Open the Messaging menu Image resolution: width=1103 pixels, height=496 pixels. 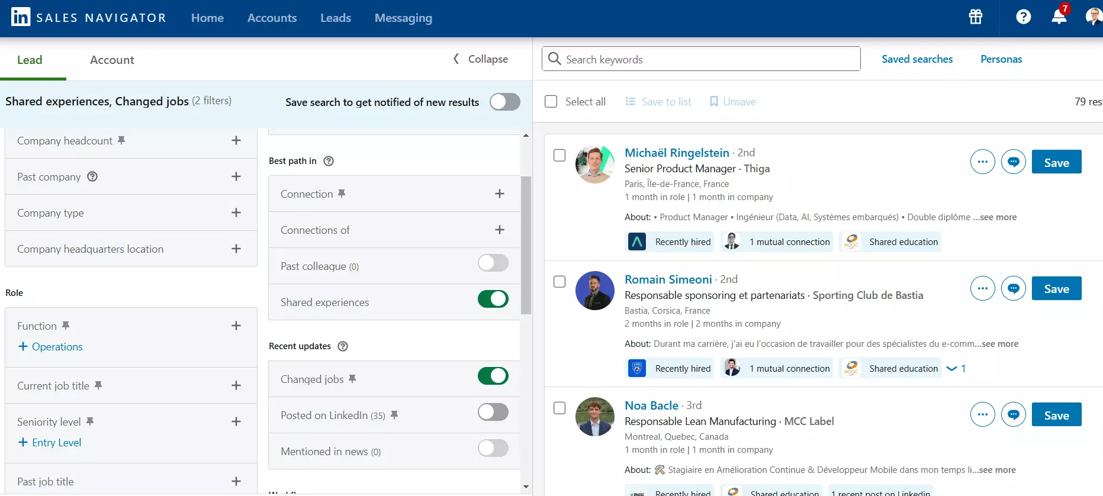[403, 18]
